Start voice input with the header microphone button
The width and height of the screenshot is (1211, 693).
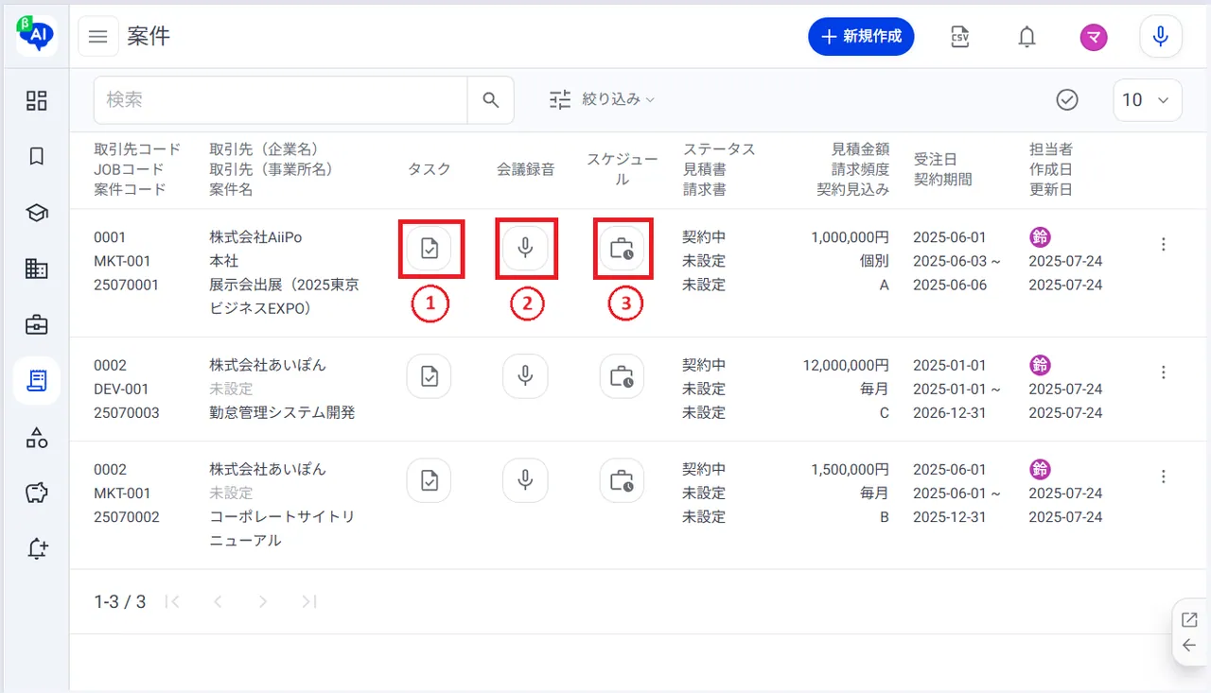(1160, 37)
